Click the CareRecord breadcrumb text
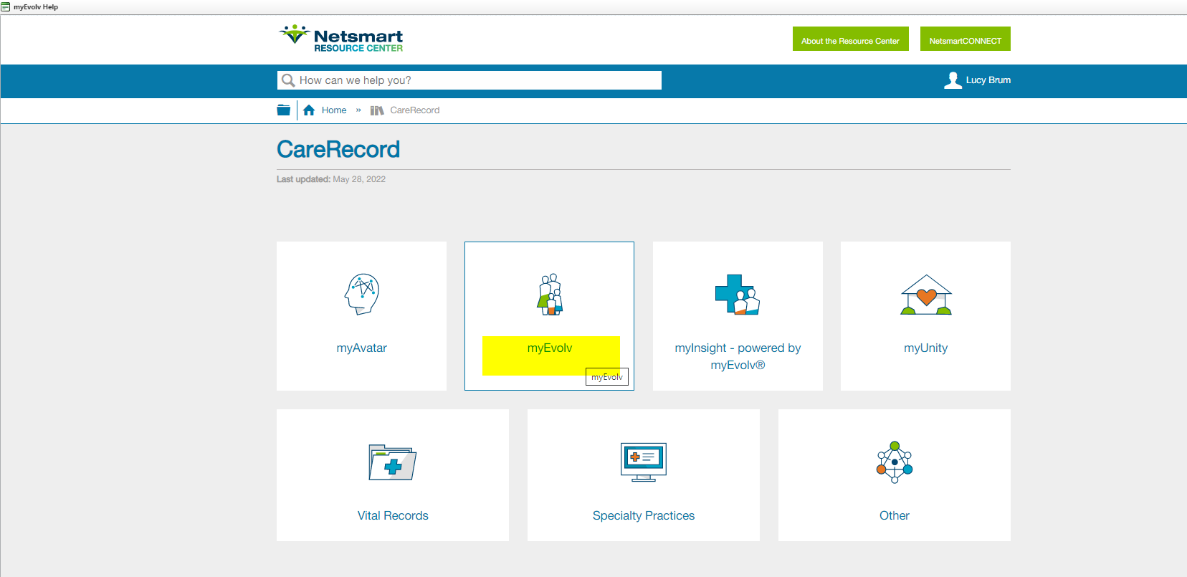The image size is (1187, 577). pyautogui.click(x=415, y=110)
